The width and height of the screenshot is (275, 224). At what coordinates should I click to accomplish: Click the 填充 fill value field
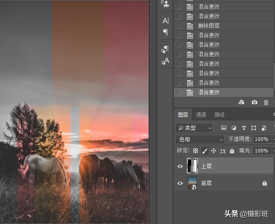pos(261,151)
